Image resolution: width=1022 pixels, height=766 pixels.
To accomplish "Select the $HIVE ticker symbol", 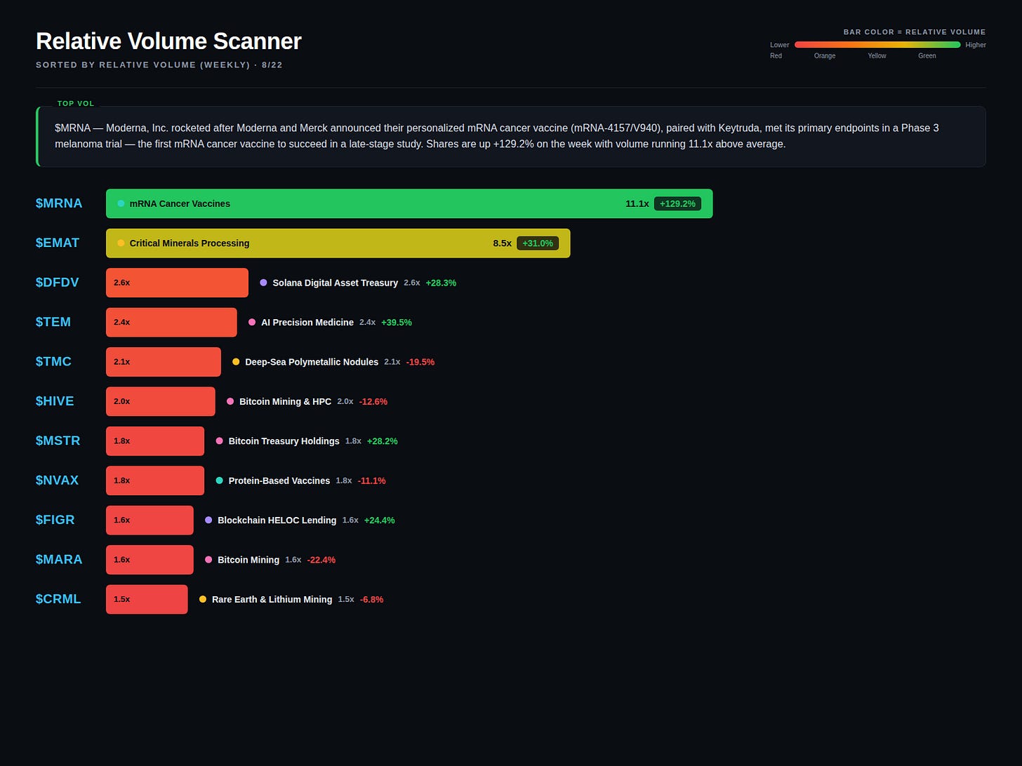I will click(55, 401).
